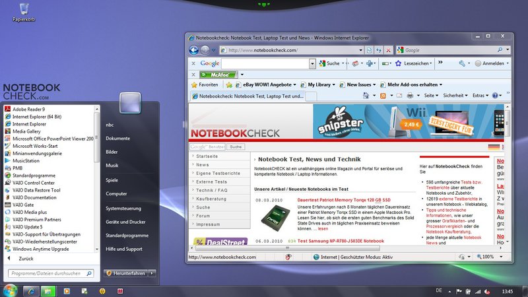Viewport: 528px width, 297px height.
Task: Click the printer icon in command bar
Action: pyautogui.click(x=410, y=96)
